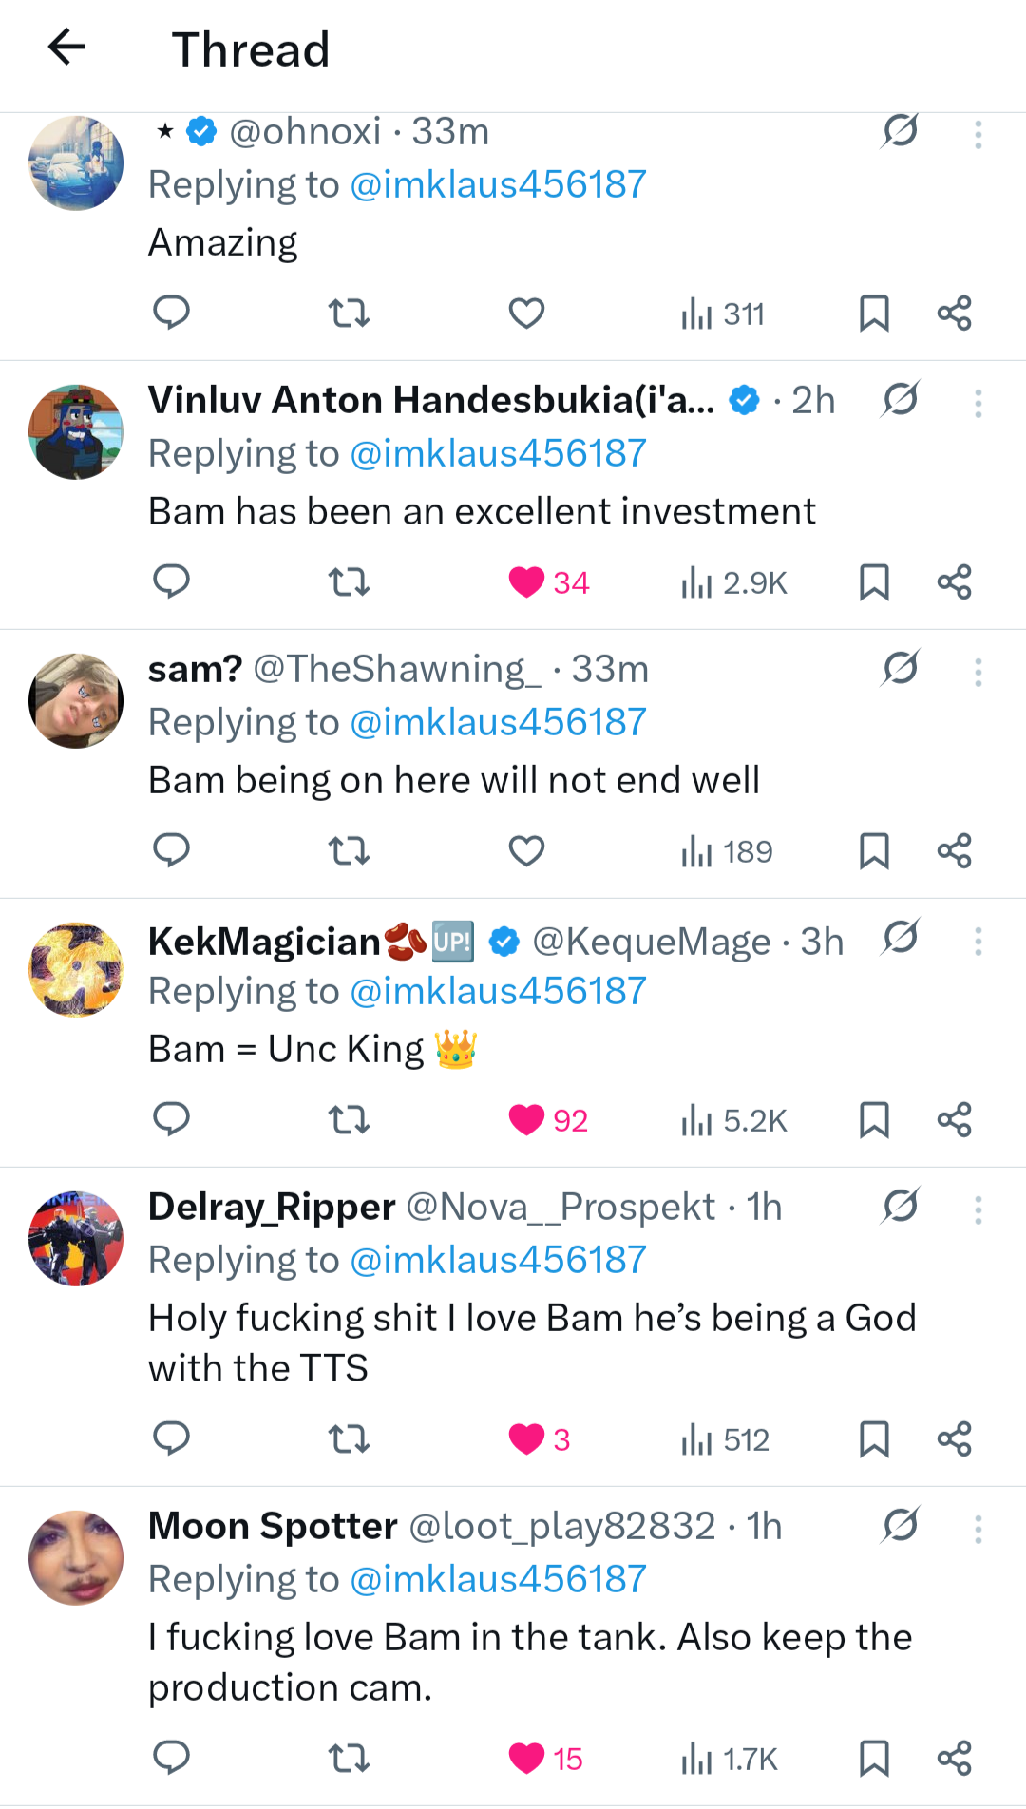Like the 'Amazing' reply
The height and width of the screenshot is (1809, 1026).
[x=526, y=314]
